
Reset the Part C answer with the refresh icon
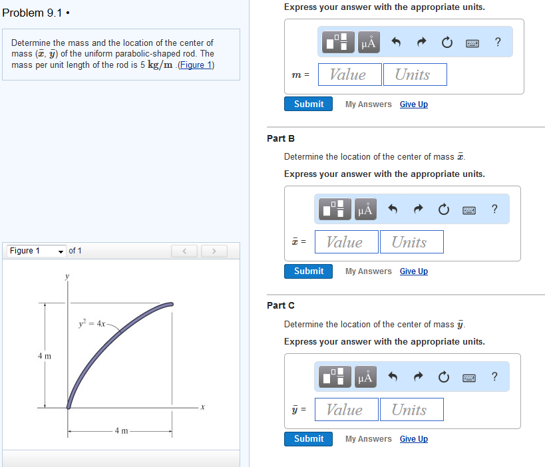point(444,377)
